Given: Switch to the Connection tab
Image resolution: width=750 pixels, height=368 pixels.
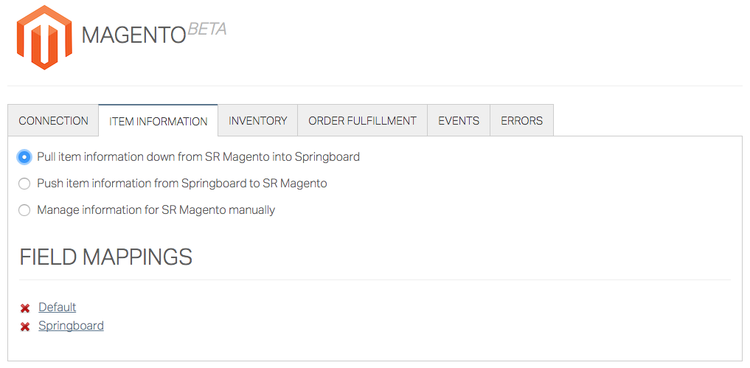Looking at the screenshot, I should (x=54, y=121).
